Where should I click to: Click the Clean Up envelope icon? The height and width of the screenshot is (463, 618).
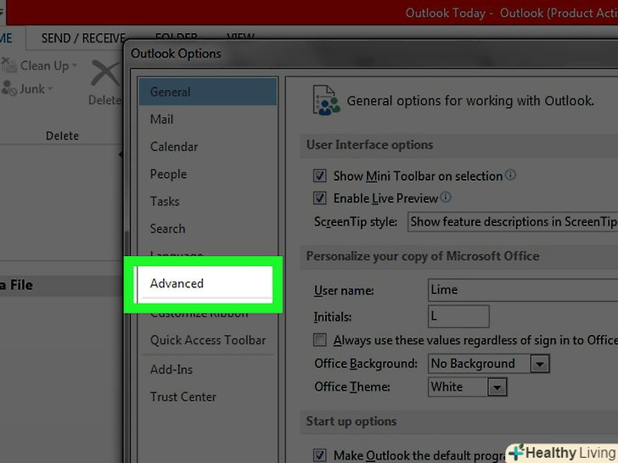(8, 65)
